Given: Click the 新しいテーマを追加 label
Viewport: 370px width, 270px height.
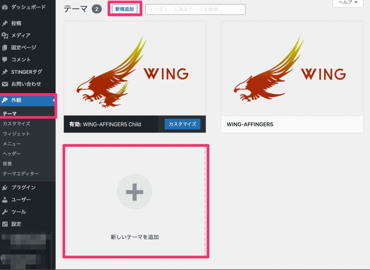Looking at the screenshot, I should (x=134, y=237).
